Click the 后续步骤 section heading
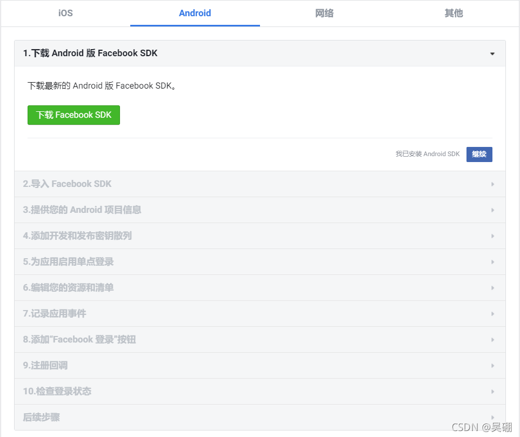 click(42, 417)
